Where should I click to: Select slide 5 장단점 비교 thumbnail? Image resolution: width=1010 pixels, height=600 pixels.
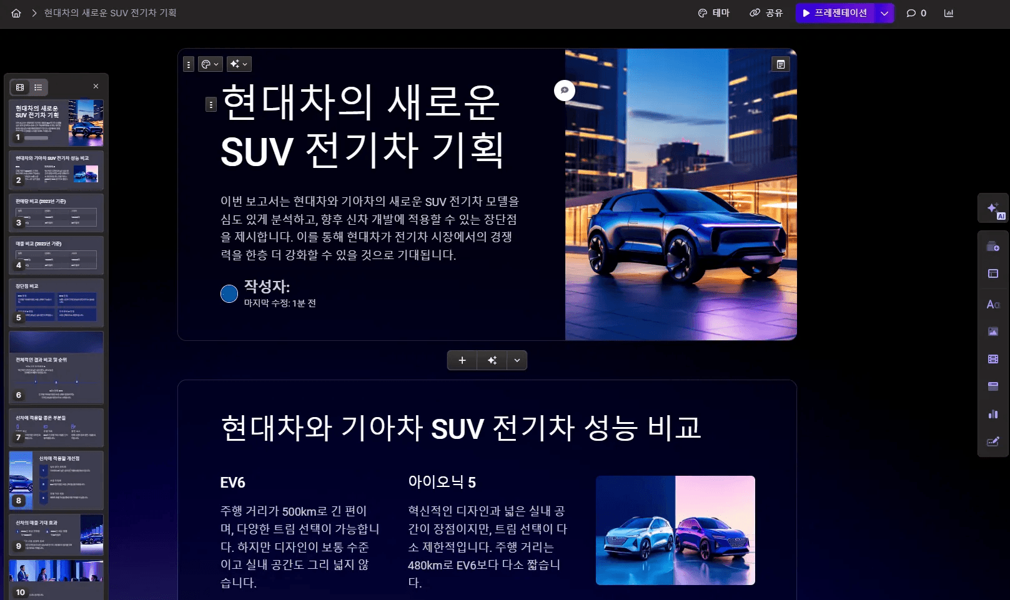56,303
